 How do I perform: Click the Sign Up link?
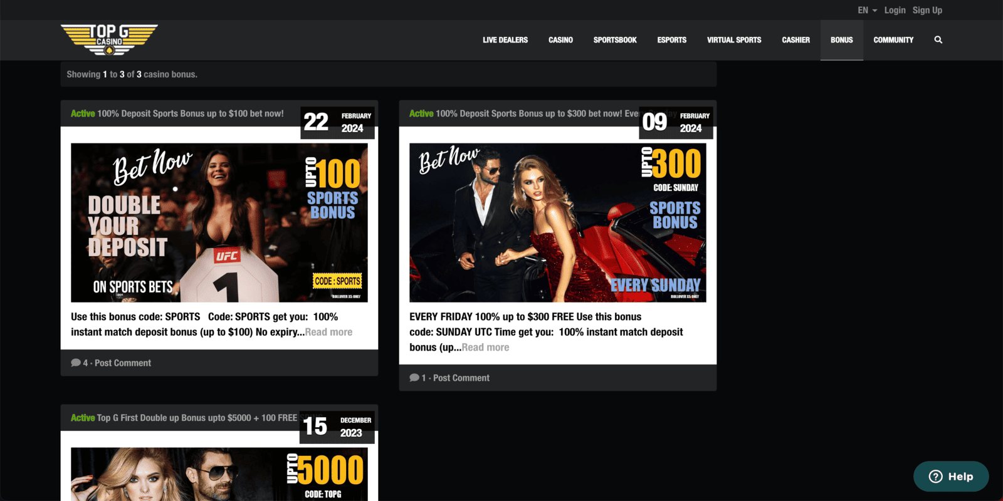927,10
